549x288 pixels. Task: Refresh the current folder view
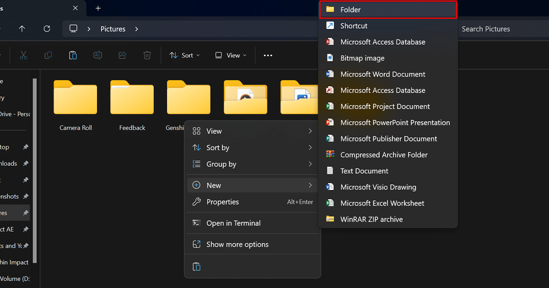click(47, 28)
